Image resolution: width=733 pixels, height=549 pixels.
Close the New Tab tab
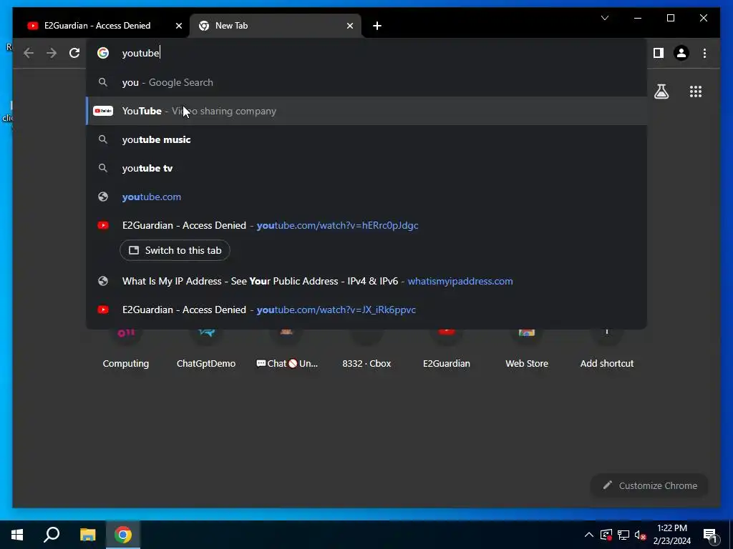(349, 26)
